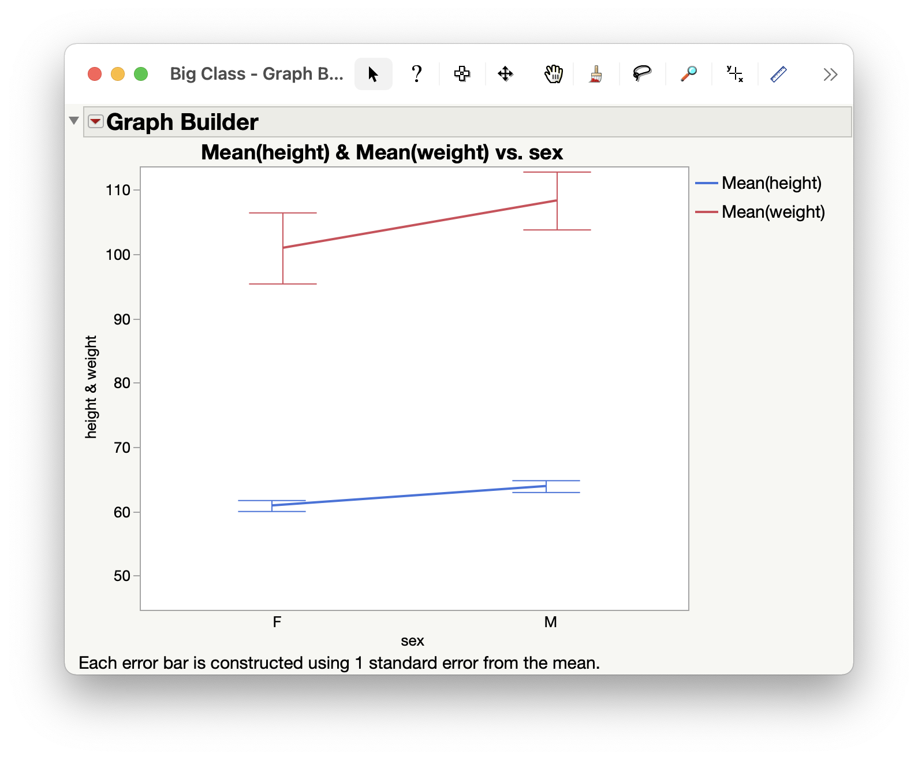Screen dimensions: 918x760
Task: Select the arrow cursor tool
Action: (373, 74)
